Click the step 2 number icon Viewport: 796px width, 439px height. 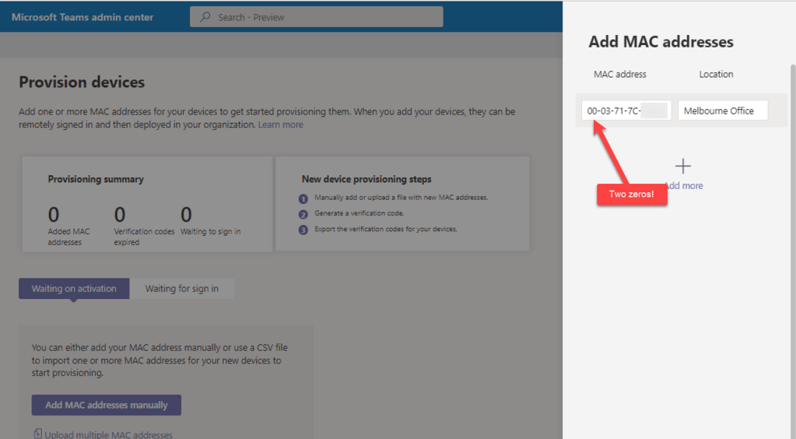[x=304, y=213]
